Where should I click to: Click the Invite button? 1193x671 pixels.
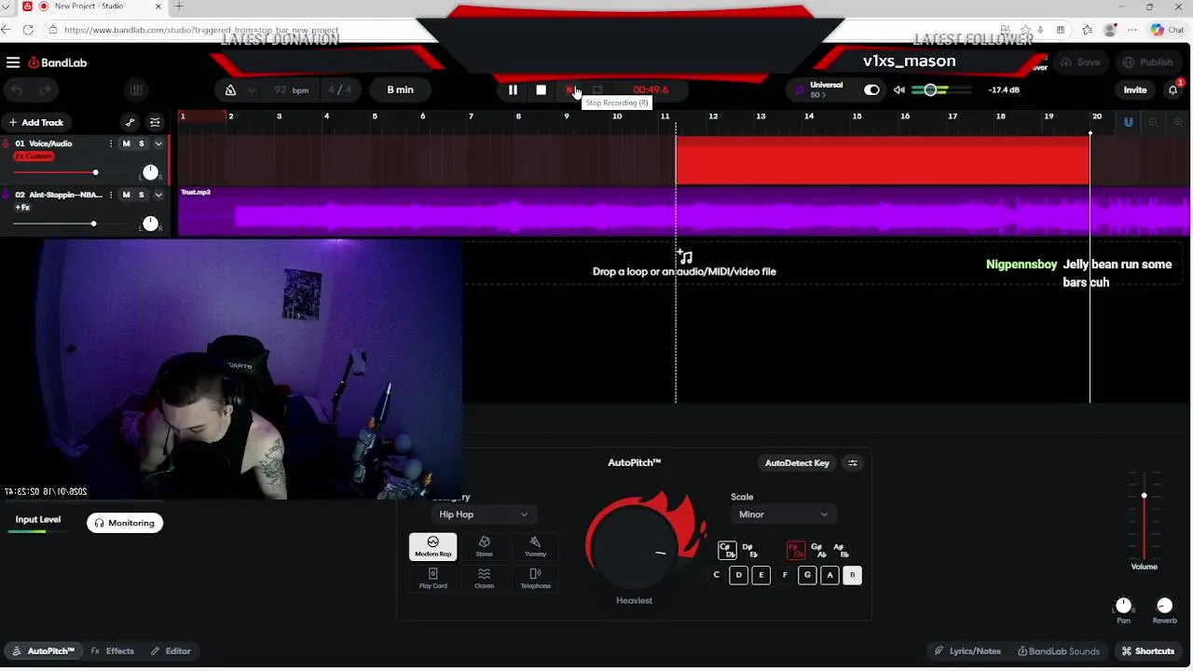click(x=1135, y=90)
